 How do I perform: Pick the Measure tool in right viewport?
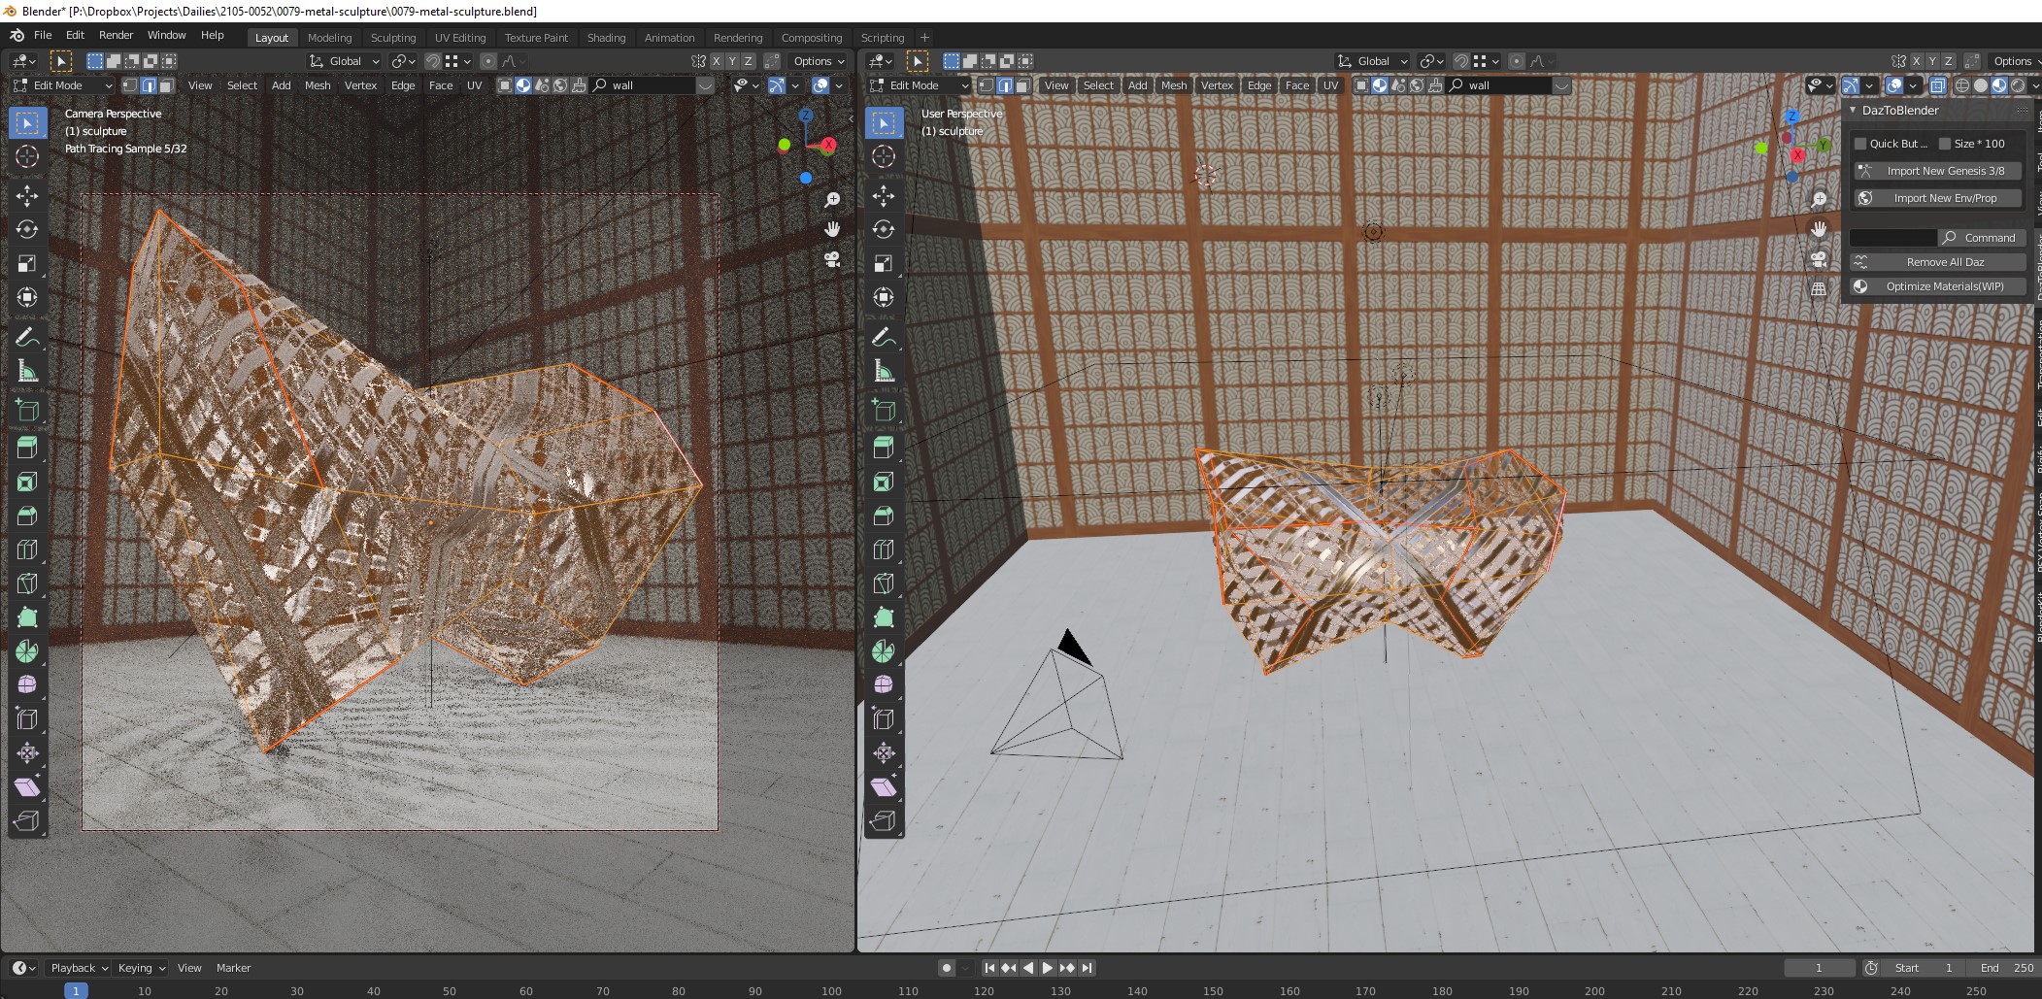(884, 371)
